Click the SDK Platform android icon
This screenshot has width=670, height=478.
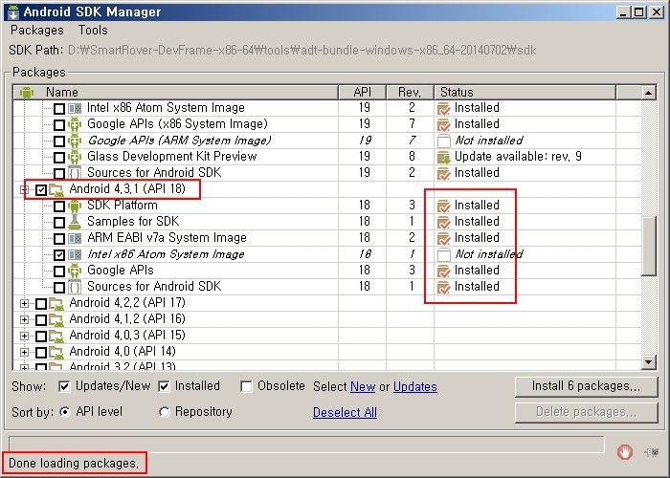[x=75, y=206]
